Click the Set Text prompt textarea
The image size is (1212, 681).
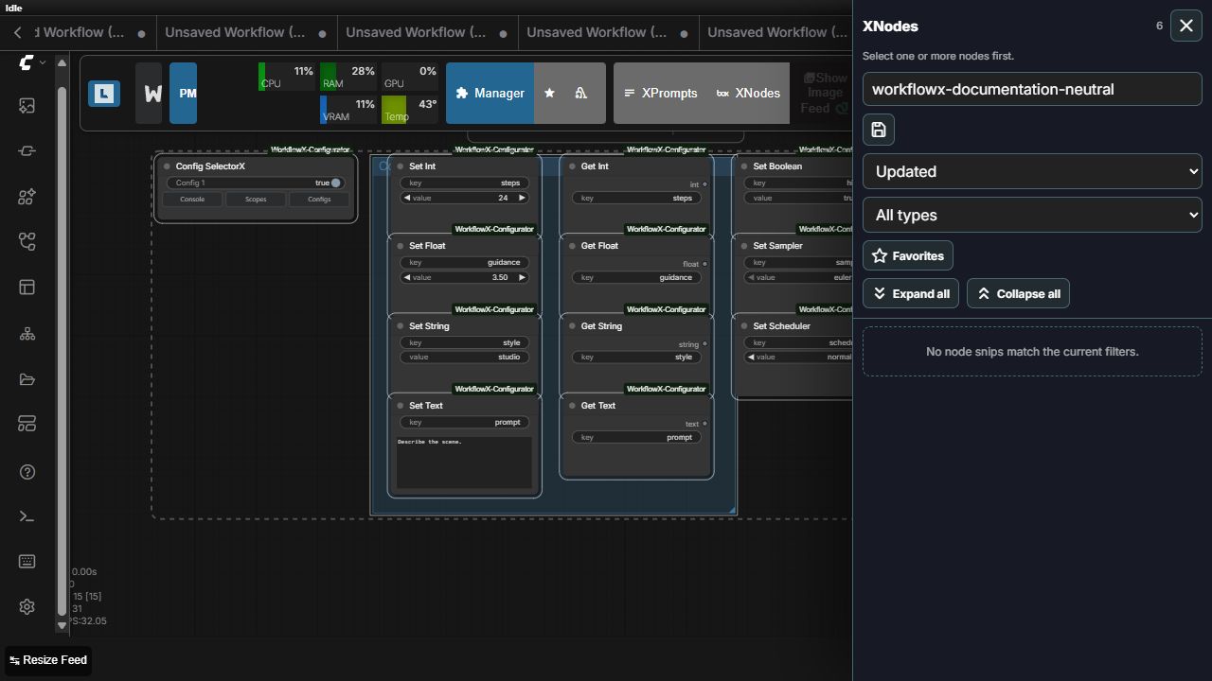tap(464, 462)
